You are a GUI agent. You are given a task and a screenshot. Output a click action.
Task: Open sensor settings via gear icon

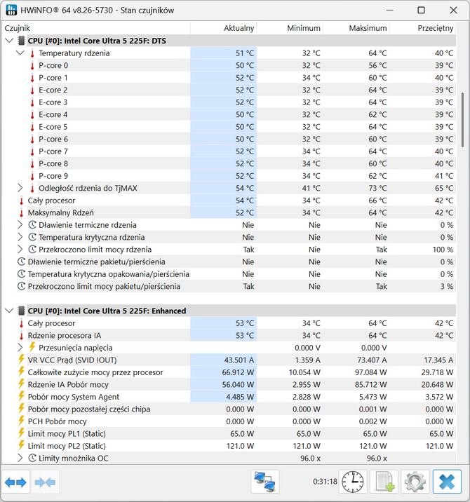415,482
